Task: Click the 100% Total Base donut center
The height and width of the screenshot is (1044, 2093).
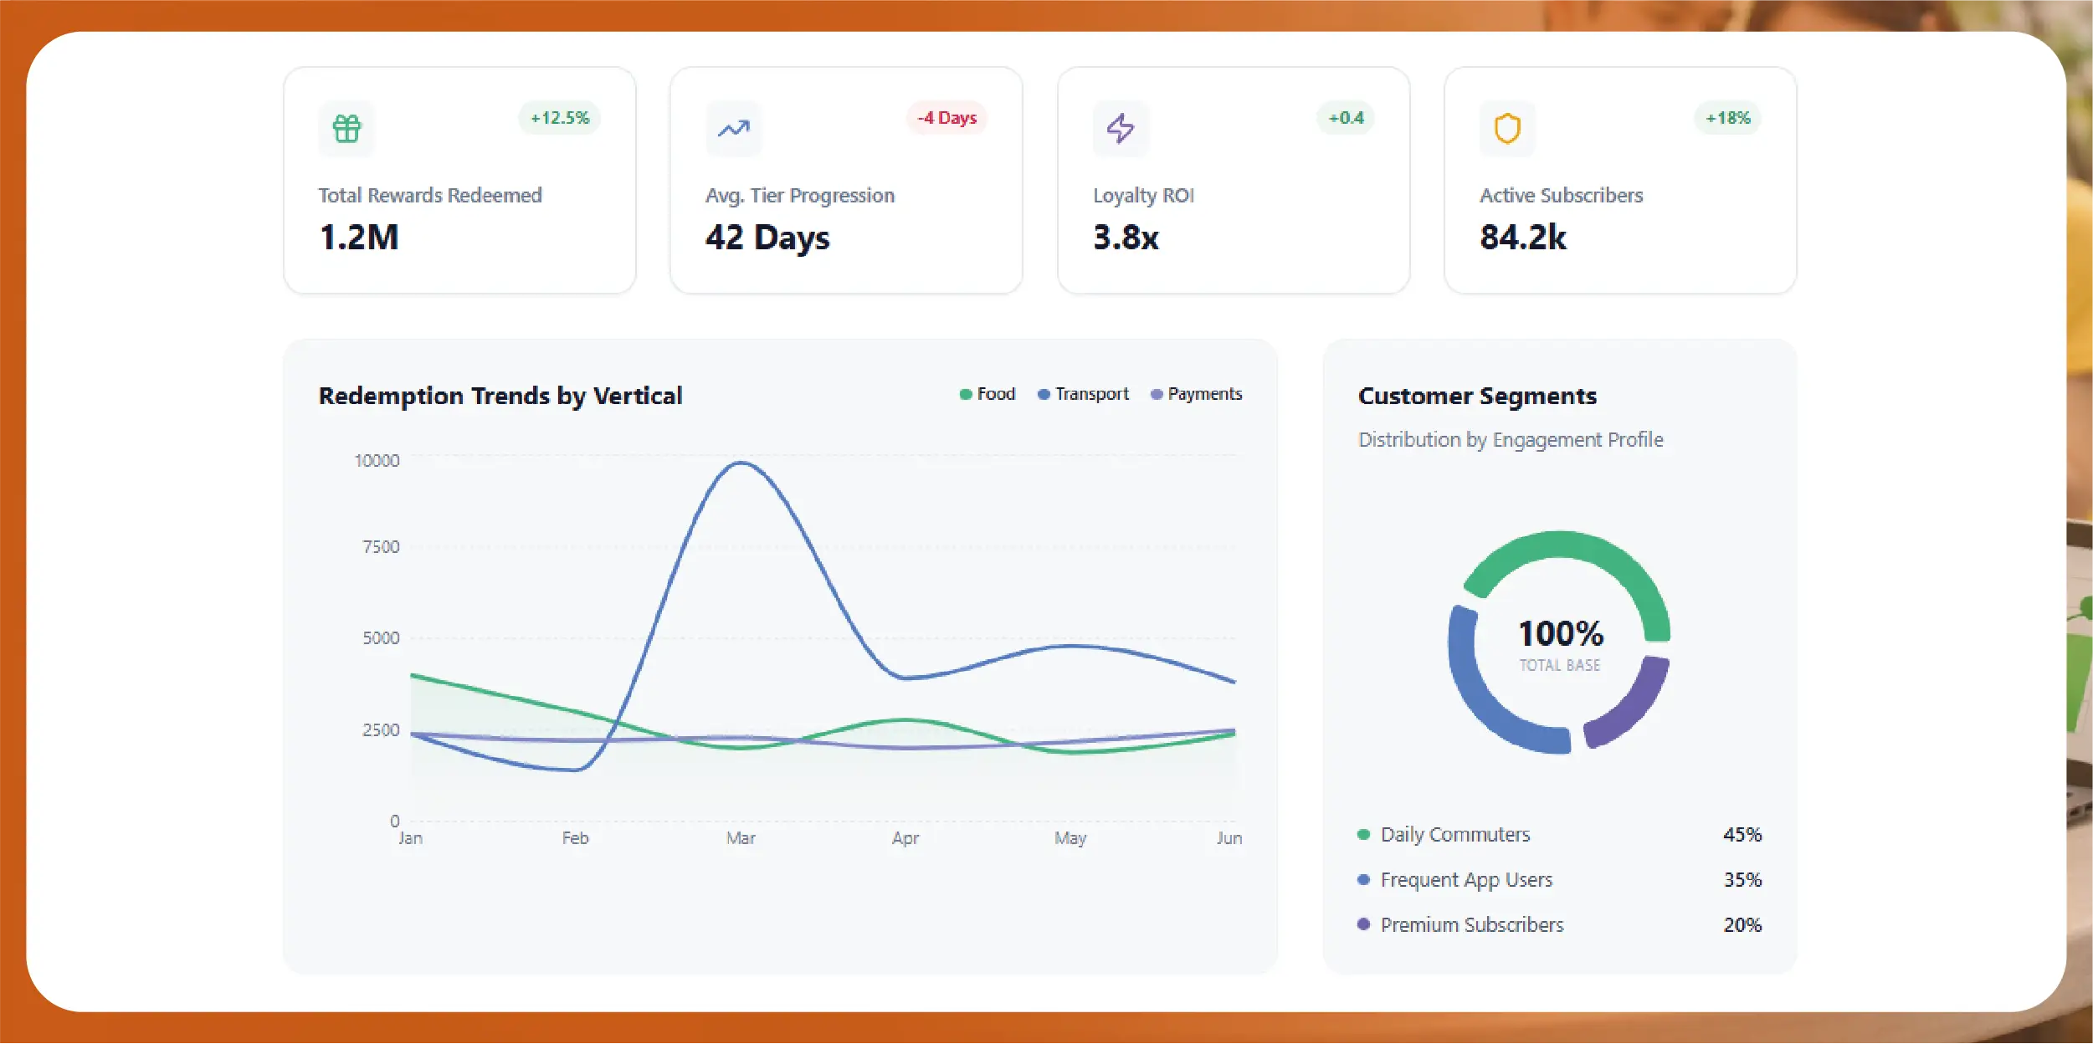Action: (x=1560, y=642)
